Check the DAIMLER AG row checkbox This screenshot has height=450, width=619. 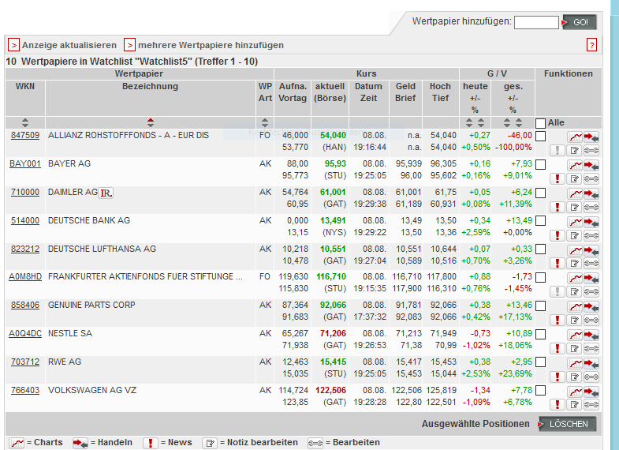coord(540,193)
